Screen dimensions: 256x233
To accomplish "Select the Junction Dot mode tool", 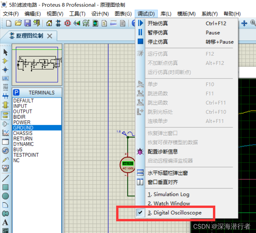I will pos(5,70).
